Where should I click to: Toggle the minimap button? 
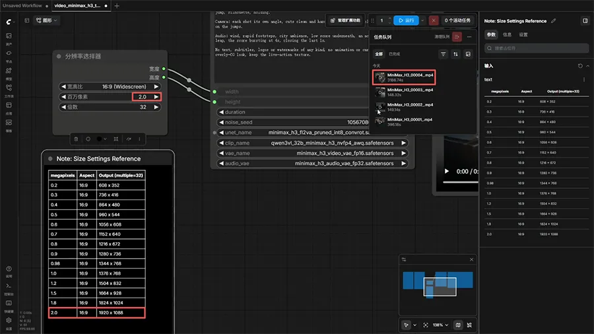(x=458, y=325)
